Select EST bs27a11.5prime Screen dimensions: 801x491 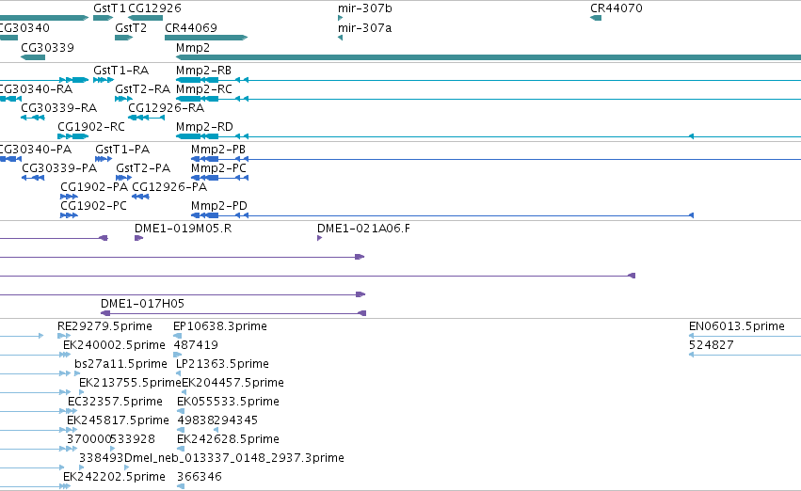77,373
